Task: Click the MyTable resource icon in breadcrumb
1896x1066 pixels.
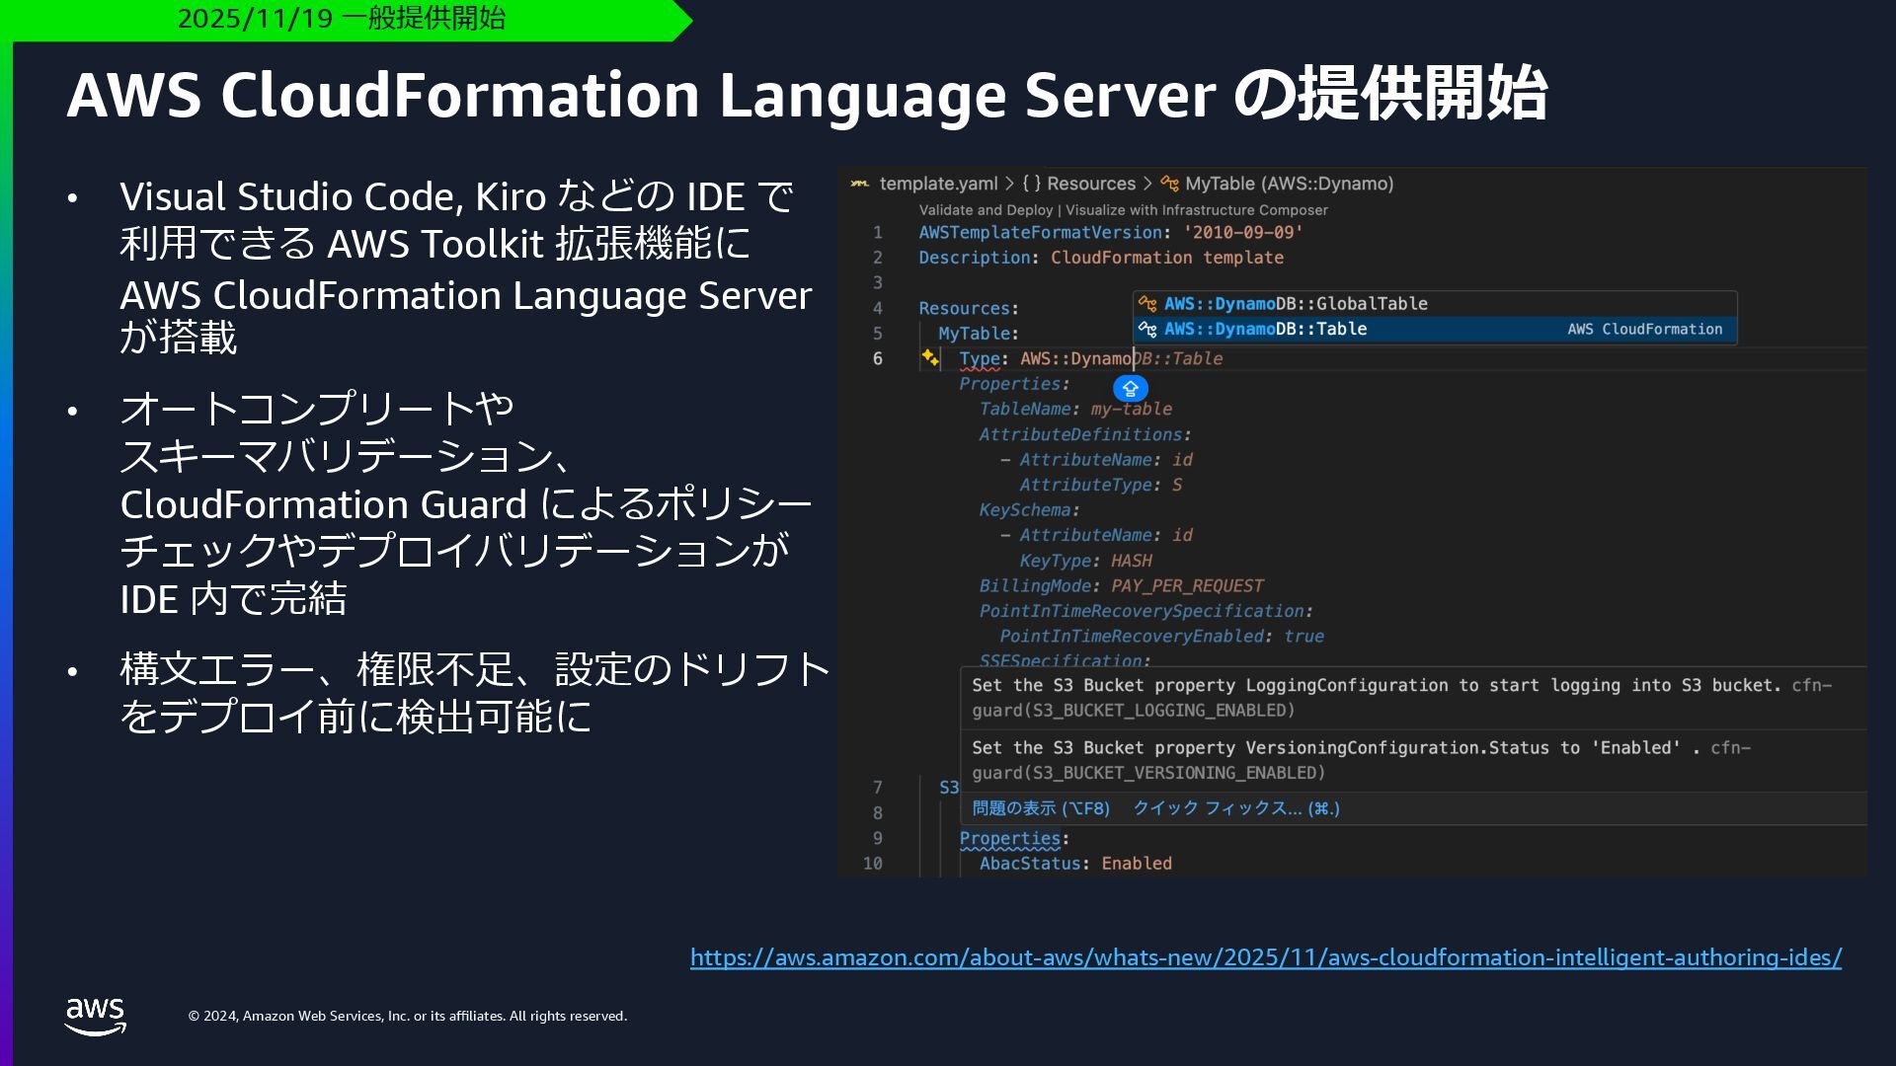Action: 1169,184
